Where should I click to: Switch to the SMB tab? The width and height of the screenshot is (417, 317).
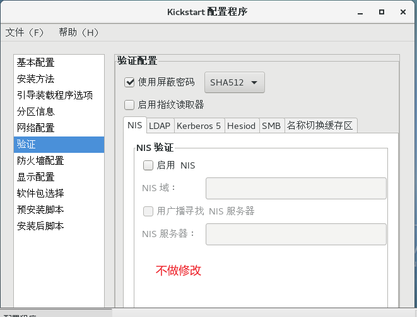(x=271, y=126)
